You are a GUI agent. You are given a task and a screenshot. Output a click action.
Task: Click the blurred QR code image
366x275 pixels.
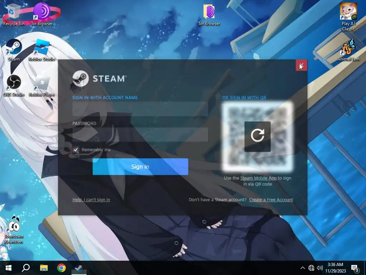tap(257, 136)
